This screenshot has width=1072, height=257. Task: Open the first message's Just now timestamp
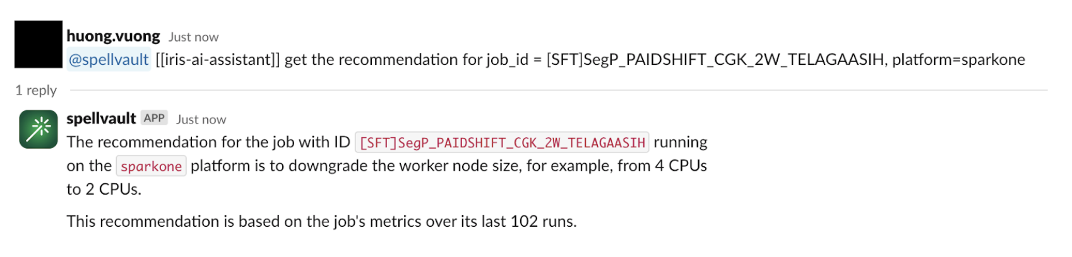[x=194, y=37]
